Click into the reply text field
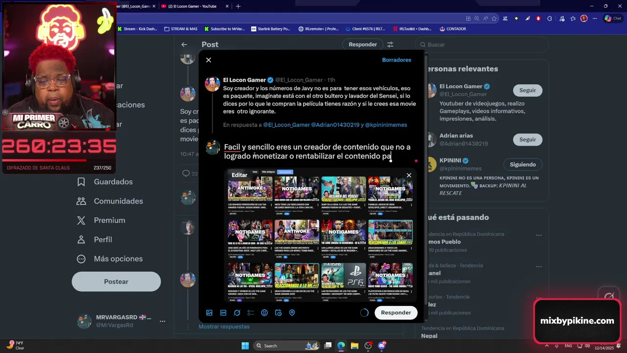627x353 pixels. [317, 151]
